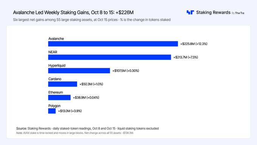257x145 pixels.
Task: Select the Hyperliquid blue bar
Action: coord(79,71)
